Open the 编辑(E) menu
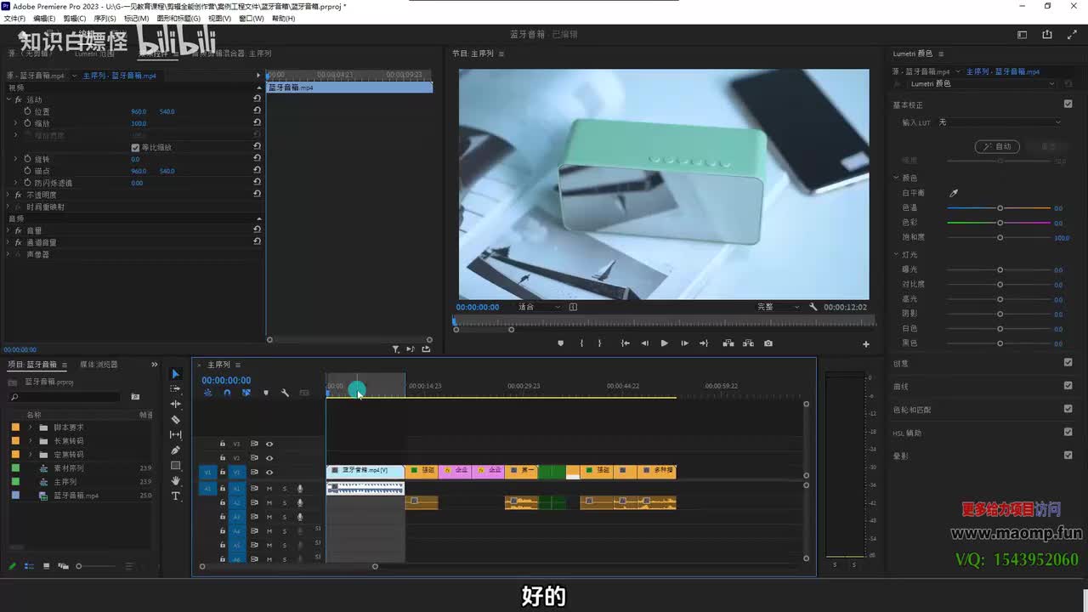Viewport: 1088px width, 612px height. [x=44, y=18]
